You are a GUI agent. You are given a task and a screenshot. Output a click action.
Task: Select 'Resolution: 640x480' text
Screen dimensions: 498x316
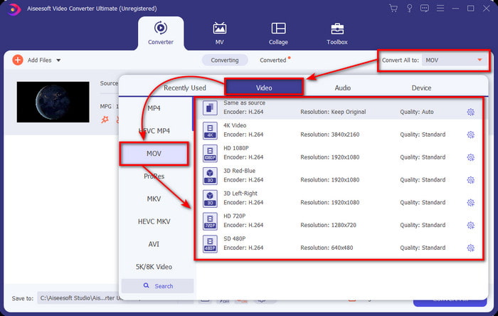pyautogui.click(x=327, y=248)
